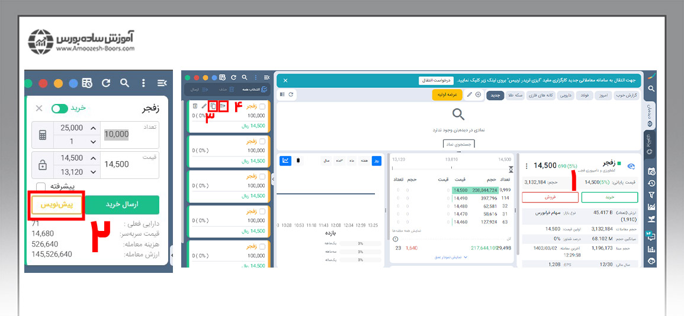Image resolution: width=684 pixels, height=316 pixels.
Task: Click down chevron beside 13,120 price limit
Action: [x=92, y=172]
